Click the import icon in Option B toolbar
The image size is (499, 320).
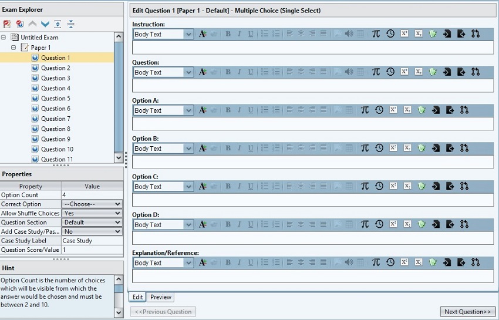pos(436,148)
